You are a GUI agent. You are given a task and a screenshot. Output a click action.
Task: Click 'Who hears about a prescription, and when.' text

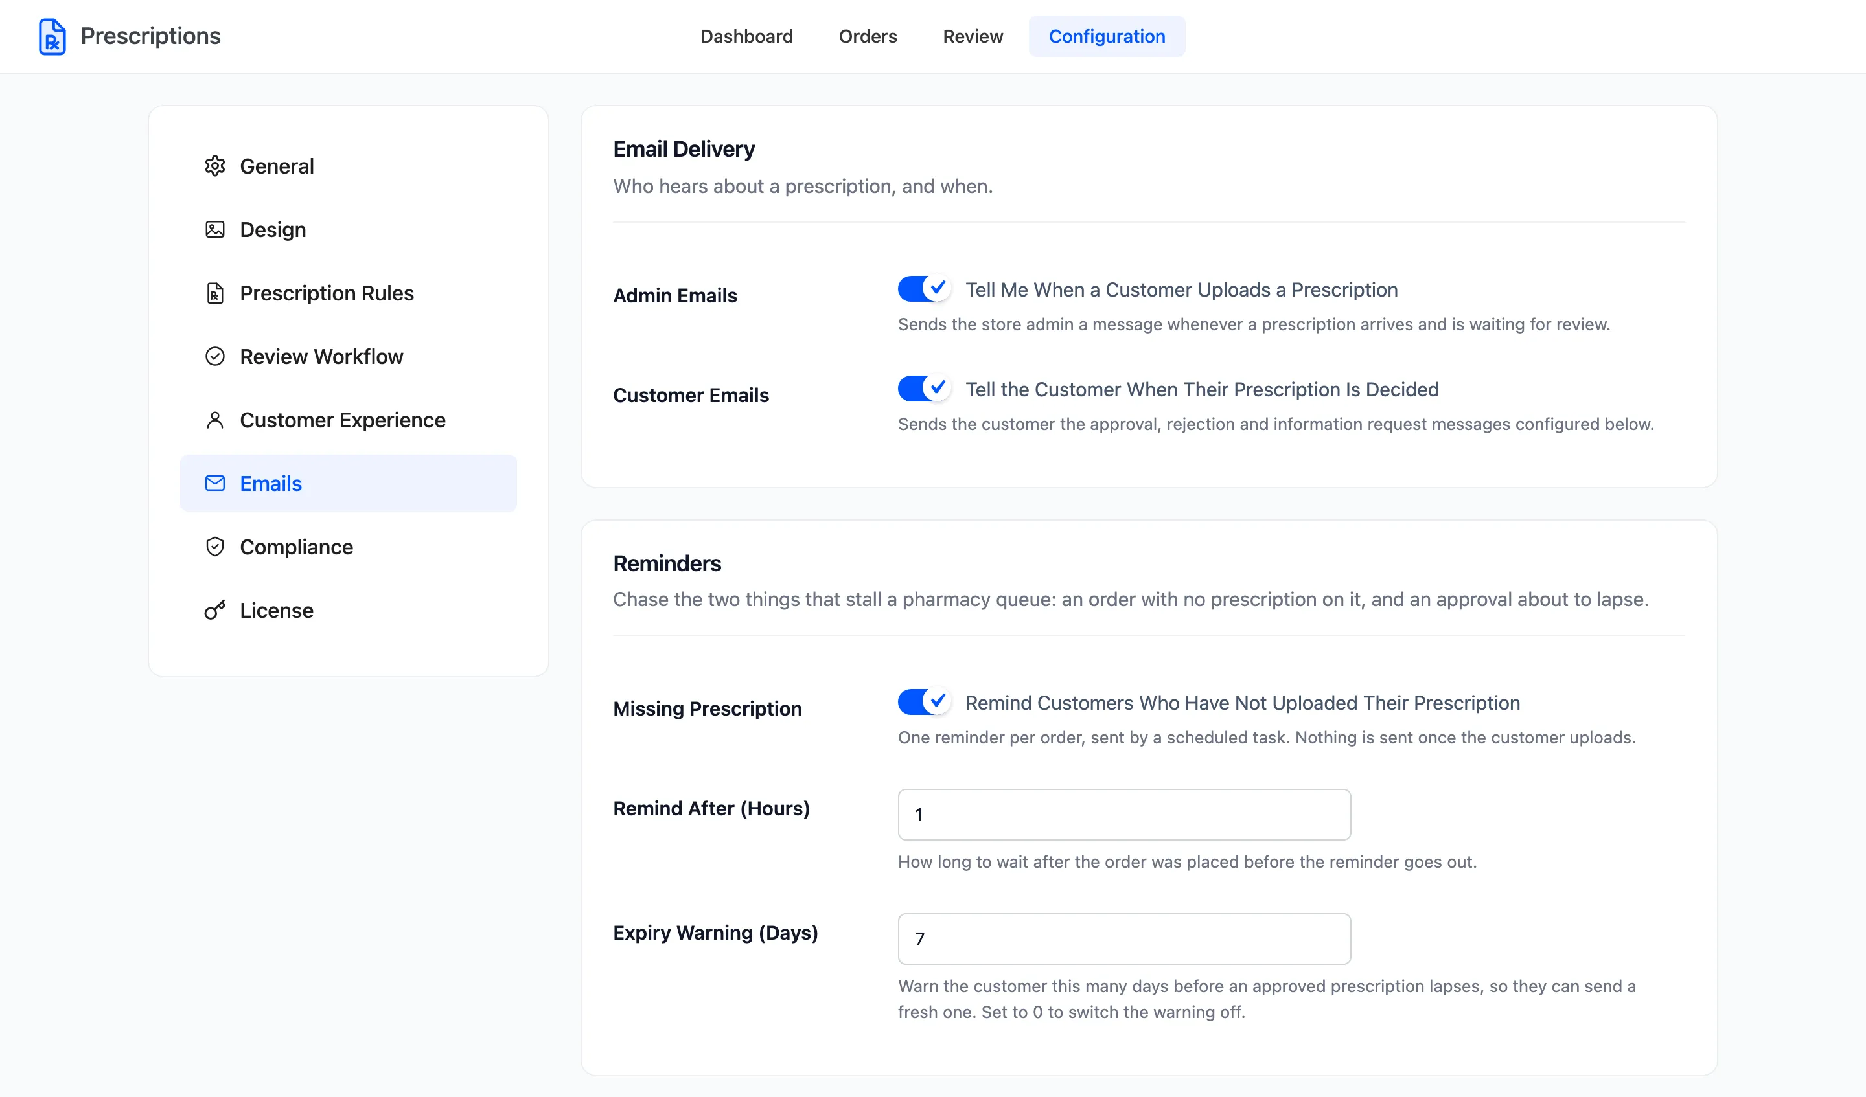click(803, 186)
